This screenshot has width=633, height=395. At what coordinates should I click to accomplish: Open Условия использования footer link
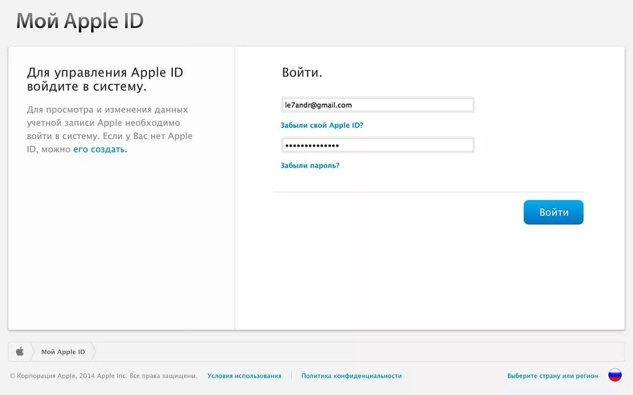click(244, 376)
